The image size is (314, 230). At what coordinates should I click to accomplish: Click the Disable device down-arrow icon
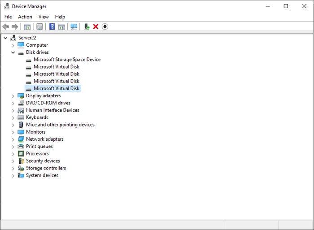pos(105,26)
